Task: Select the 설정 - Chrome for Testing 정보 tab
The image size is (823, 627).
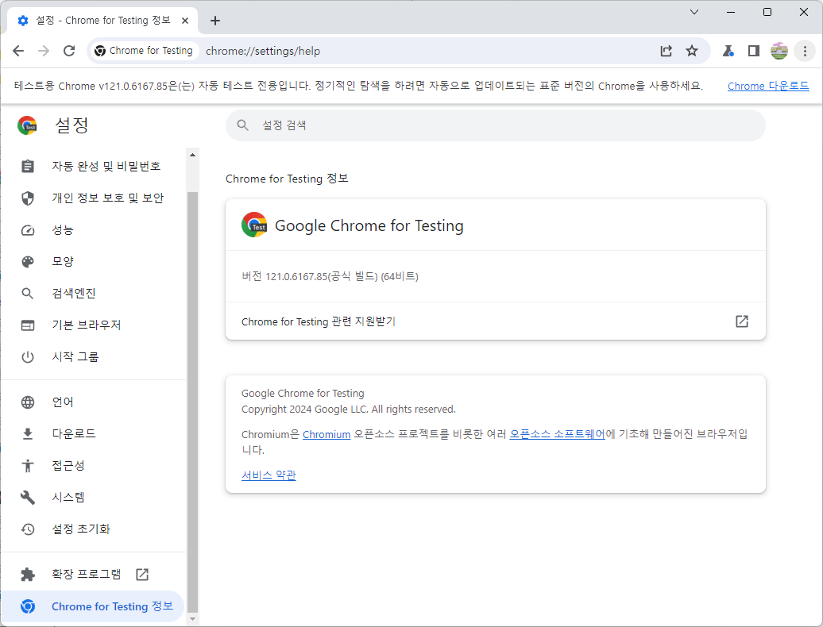Action: [103, 21]
